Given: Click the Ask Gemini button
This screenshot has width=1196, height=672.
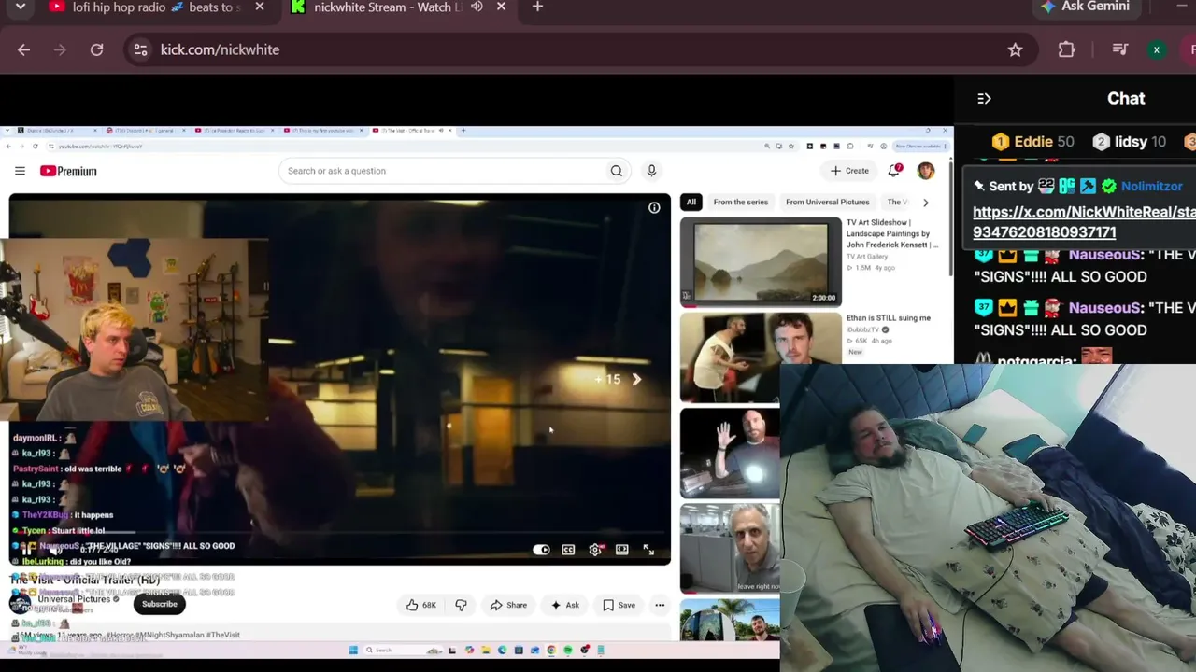Looking at the screenshot, I should pos(1085,7).
